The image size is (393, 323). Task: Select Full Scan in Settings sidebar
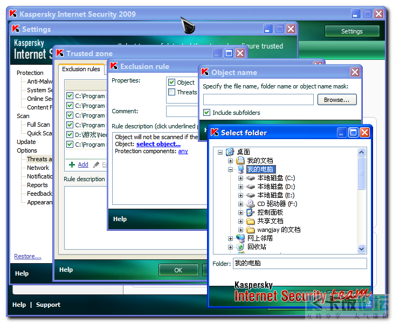[x=38, y=125]
